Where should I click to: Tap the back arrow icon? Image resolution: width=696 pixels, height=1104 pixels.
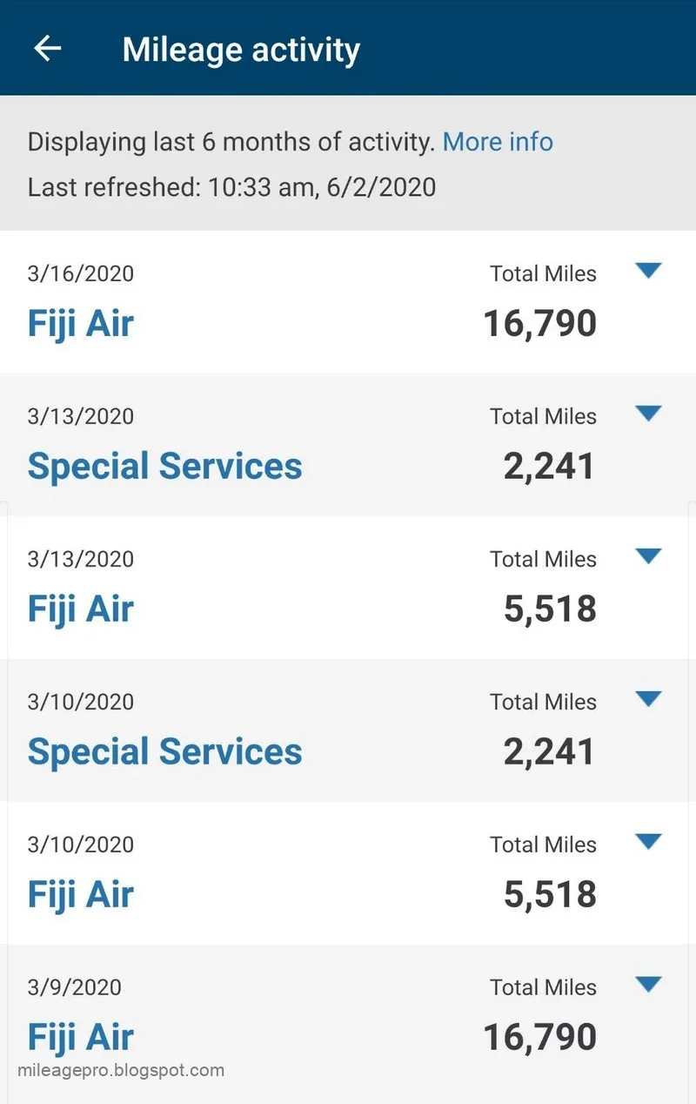click(x=47, y=49)
